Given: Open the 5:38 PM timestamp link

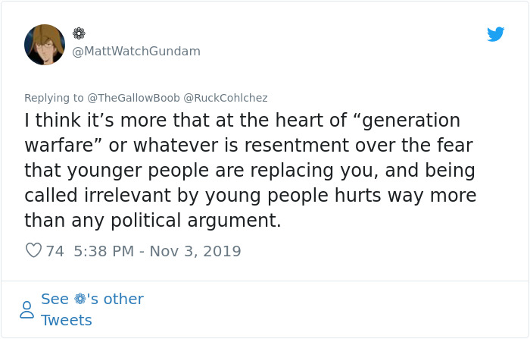Looking at the screenshot, I should coord(106,250).
